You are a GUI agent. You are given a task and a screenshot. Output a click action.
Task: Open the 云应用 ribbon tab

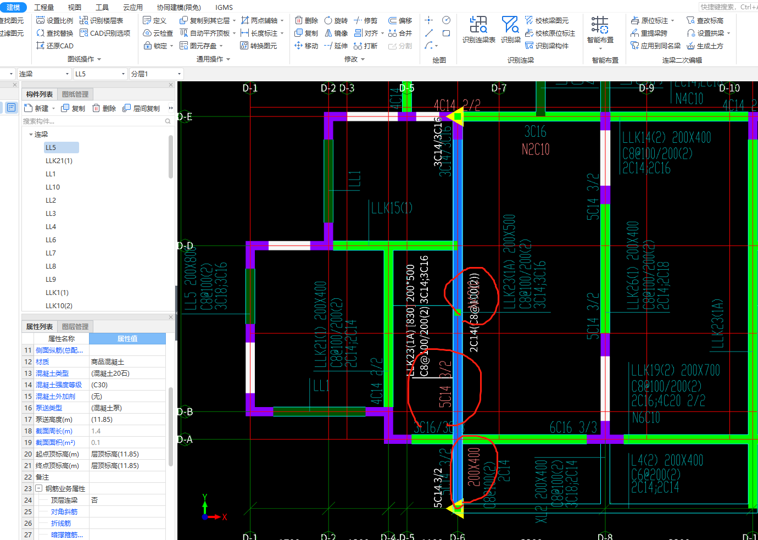coord(133,7)
